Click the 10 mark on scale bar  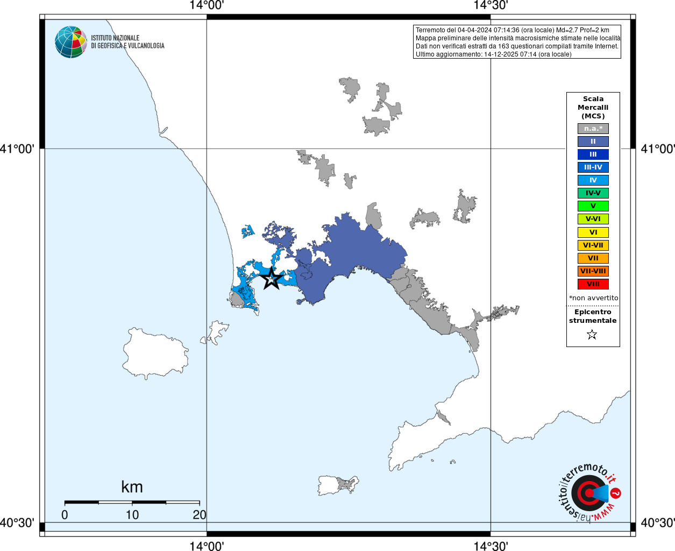(132, 515)
